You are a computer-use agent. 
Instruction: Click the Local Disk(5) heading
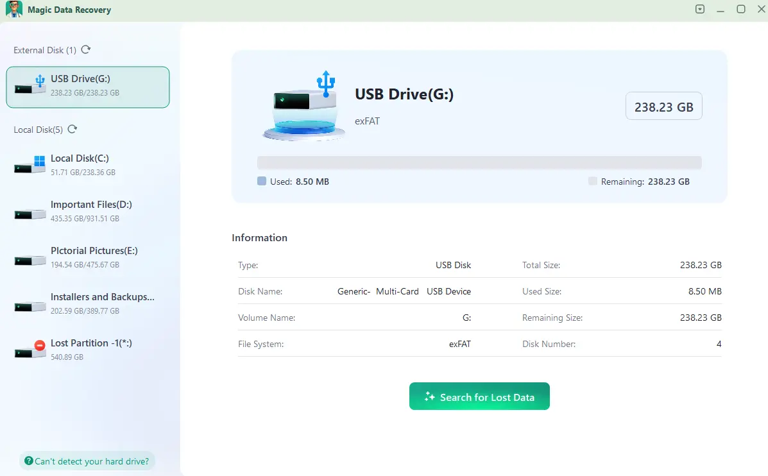click(x=38, y=130)
